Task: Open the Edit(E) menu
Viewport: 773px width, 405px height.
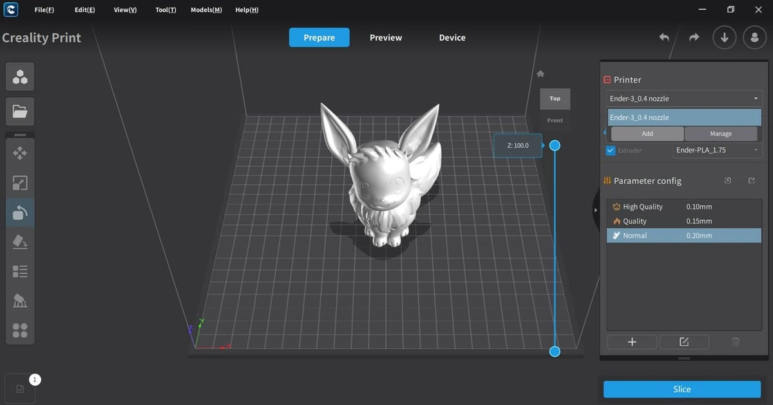Action: pyautogui.click(x=85, y=10)
